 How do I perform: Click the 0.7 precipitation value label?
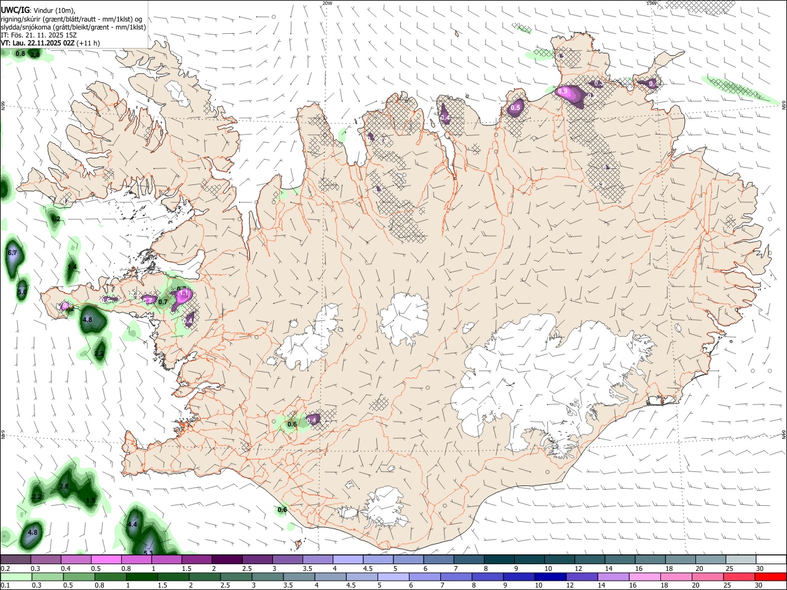(163, 302)
